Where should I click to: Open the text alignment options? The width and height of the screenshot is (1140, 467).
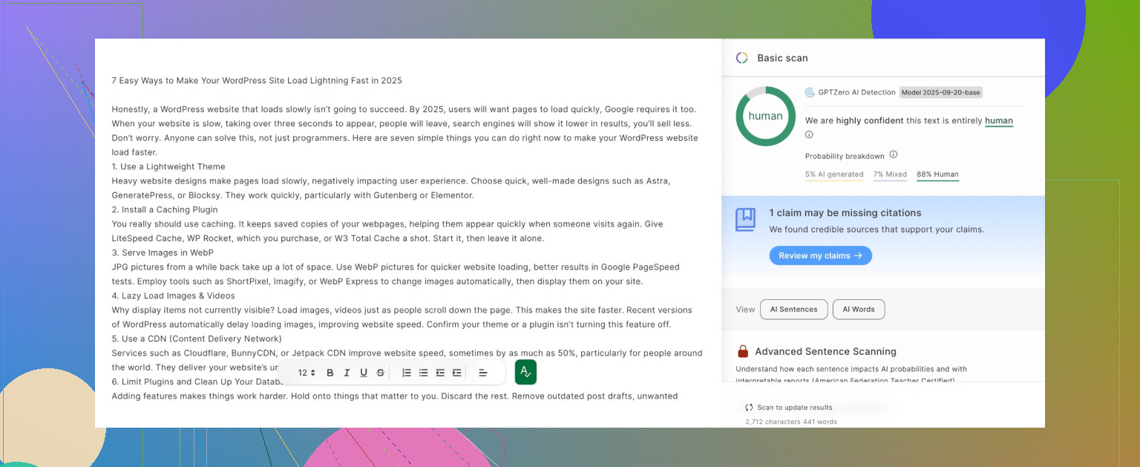click(x=483, y=373)
